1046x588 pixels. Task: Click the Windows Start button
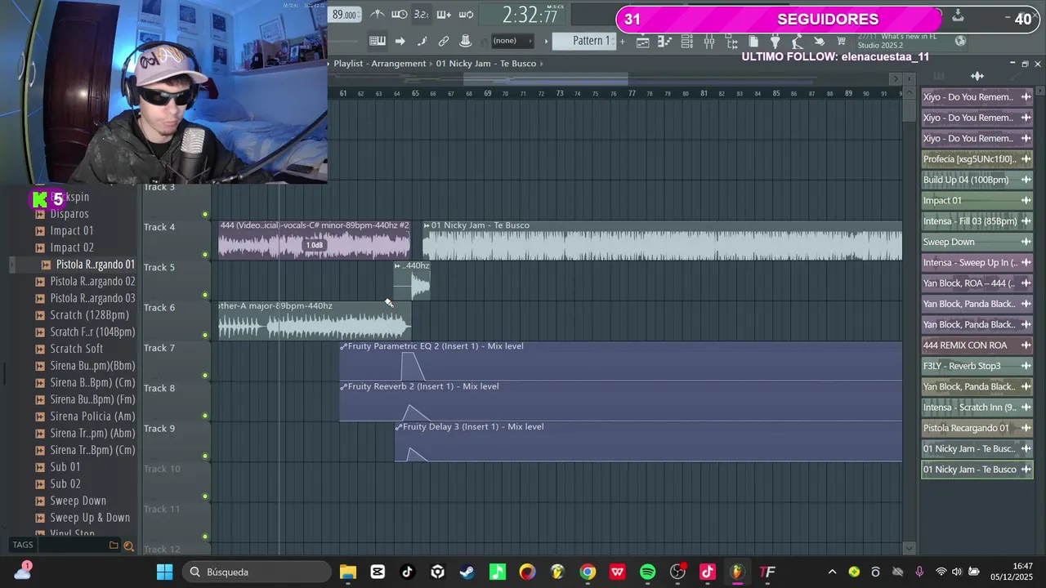[164, 572]
